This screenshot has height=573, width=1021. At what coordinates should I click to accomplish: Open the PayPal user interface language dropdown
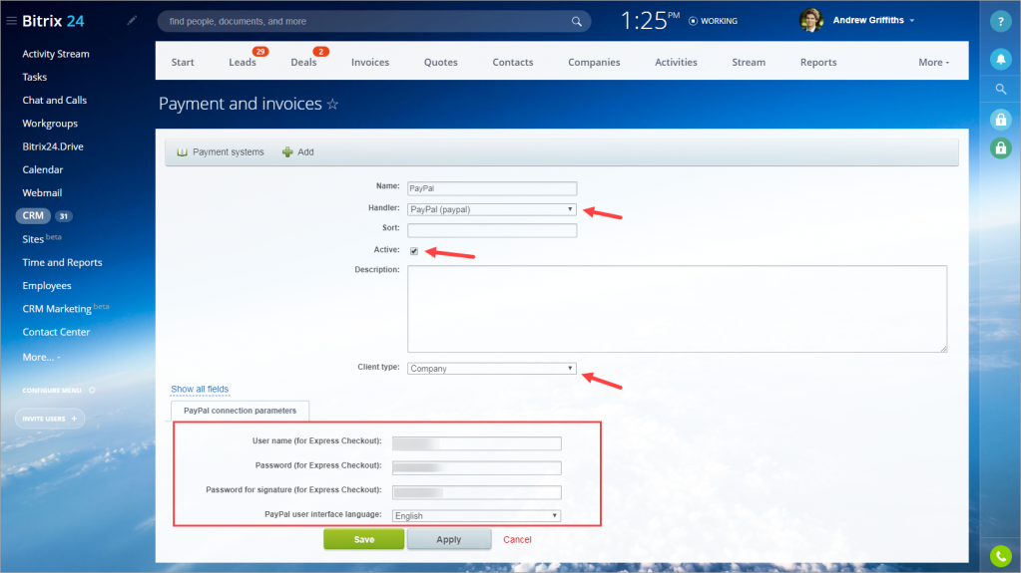coord(476,516)
